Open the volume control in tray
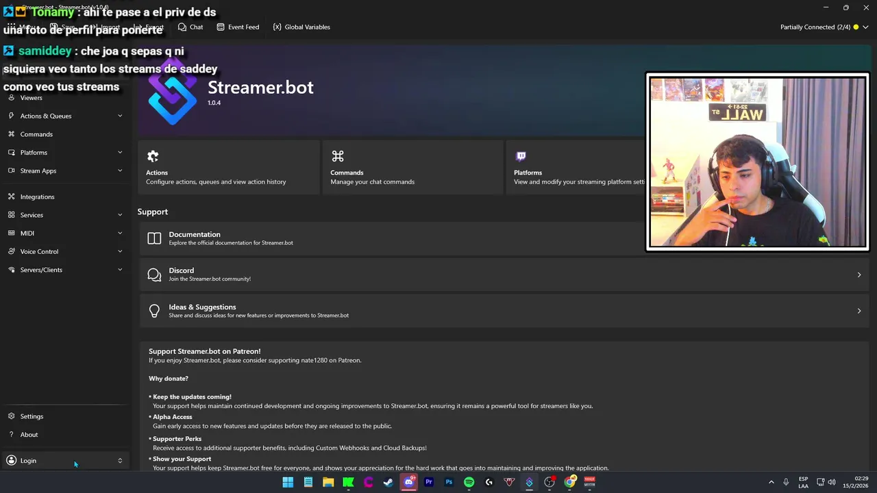 pyautogui.click(x=832, y=482)
